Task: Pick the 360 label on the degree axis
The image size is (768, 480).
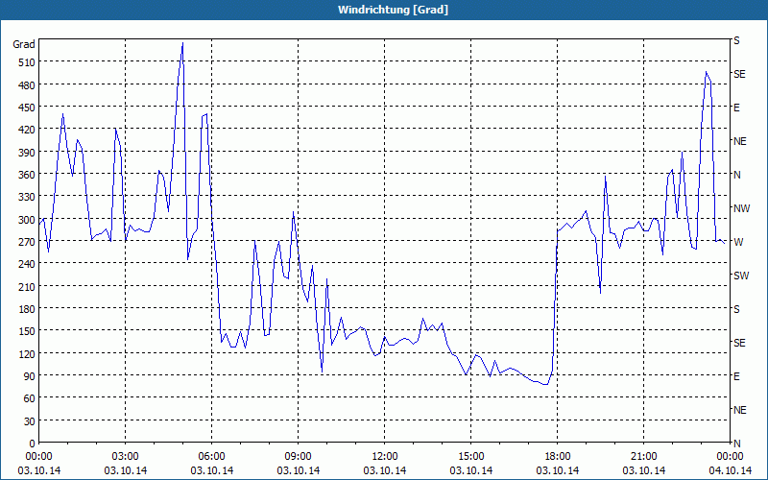Action: click(27, 175)
